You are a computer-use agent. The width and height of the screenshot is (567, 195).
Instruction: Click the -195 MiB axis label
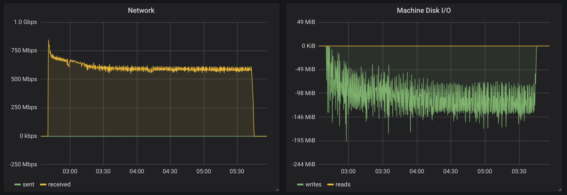pos(303,140)
